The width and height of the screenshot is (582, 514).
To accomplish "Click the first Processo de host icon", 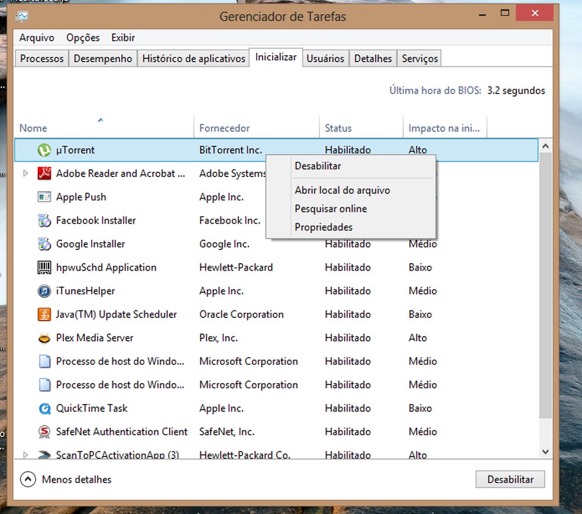I will (x=44, y=361).
